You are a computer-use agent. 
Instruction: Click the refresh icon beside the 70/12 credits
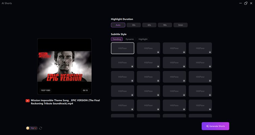coord(40,128)
